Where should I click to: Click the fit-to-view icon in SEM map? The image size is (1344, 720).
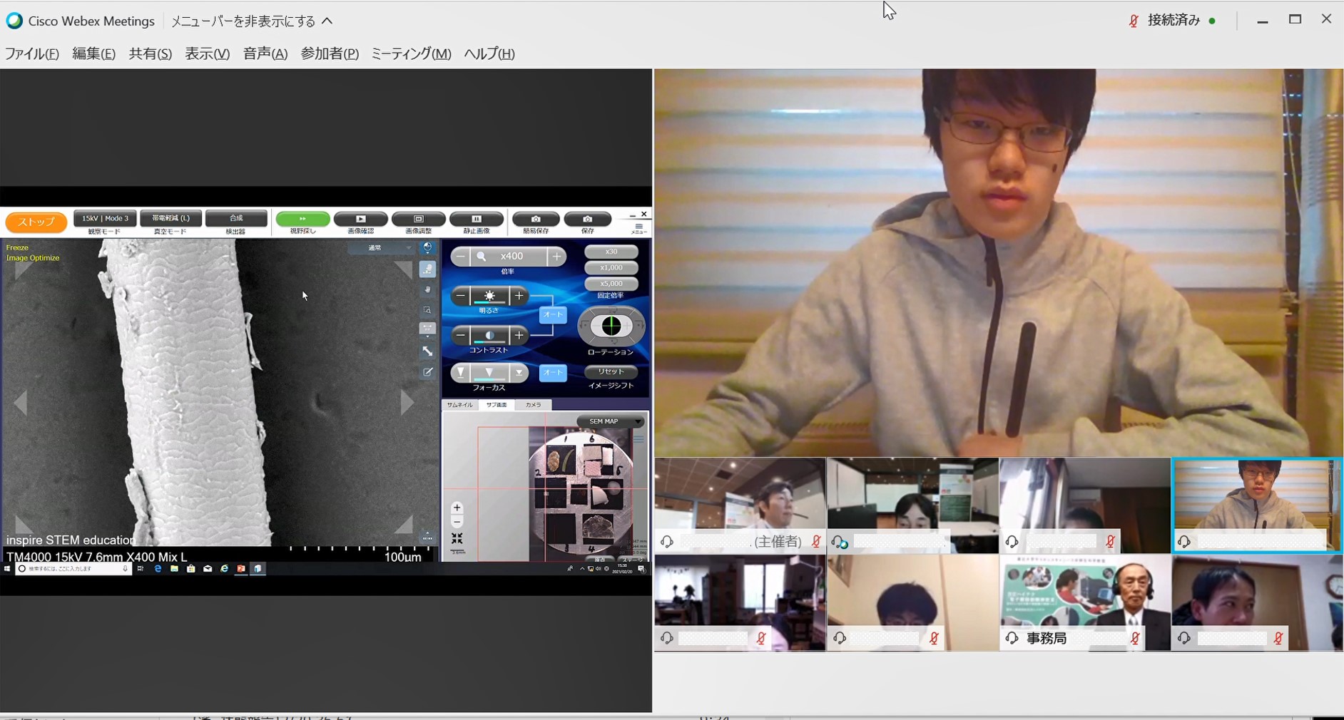tap(457, 538)
